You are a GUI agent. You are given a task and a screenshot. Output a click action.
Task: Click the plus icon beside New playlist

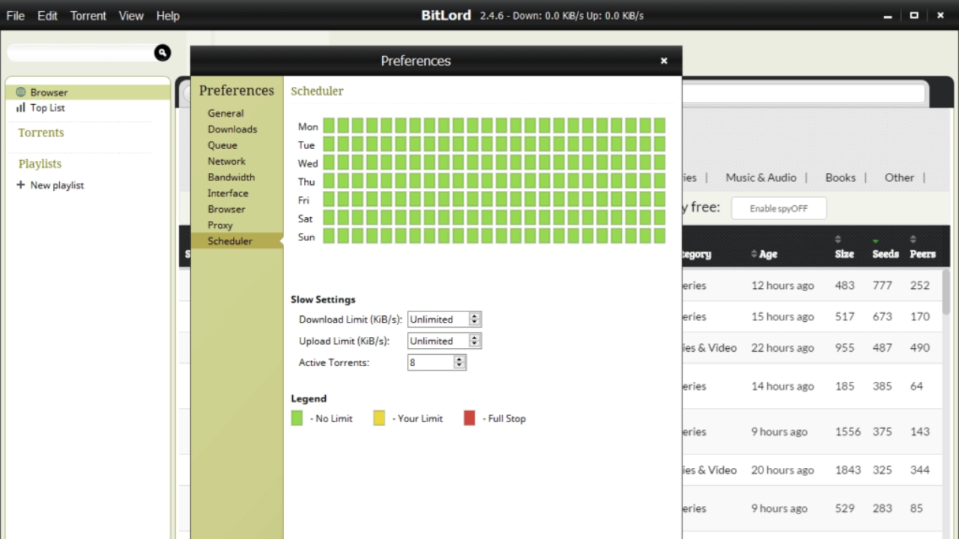[x=20, y=185]
